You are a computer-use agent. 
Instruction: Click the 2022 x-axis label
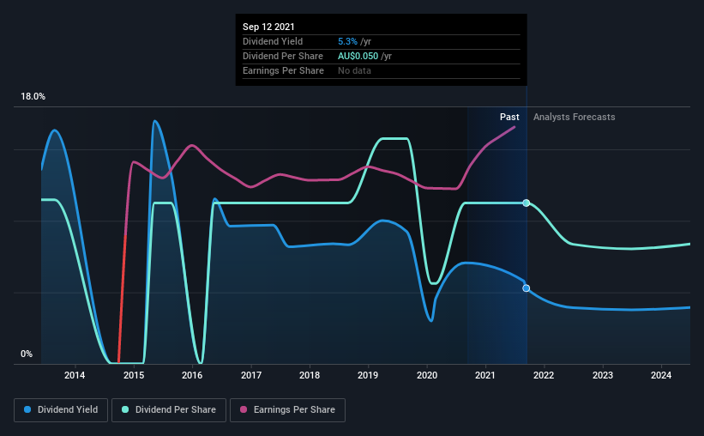[544, 375]
